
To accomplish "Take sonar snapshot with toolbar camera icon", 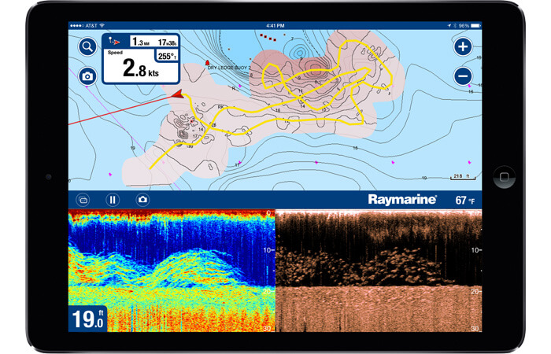I will click(142, 200).
